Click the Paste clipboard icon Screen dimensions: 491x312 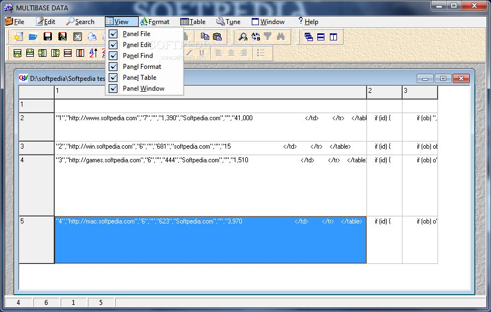coord(217,37)
